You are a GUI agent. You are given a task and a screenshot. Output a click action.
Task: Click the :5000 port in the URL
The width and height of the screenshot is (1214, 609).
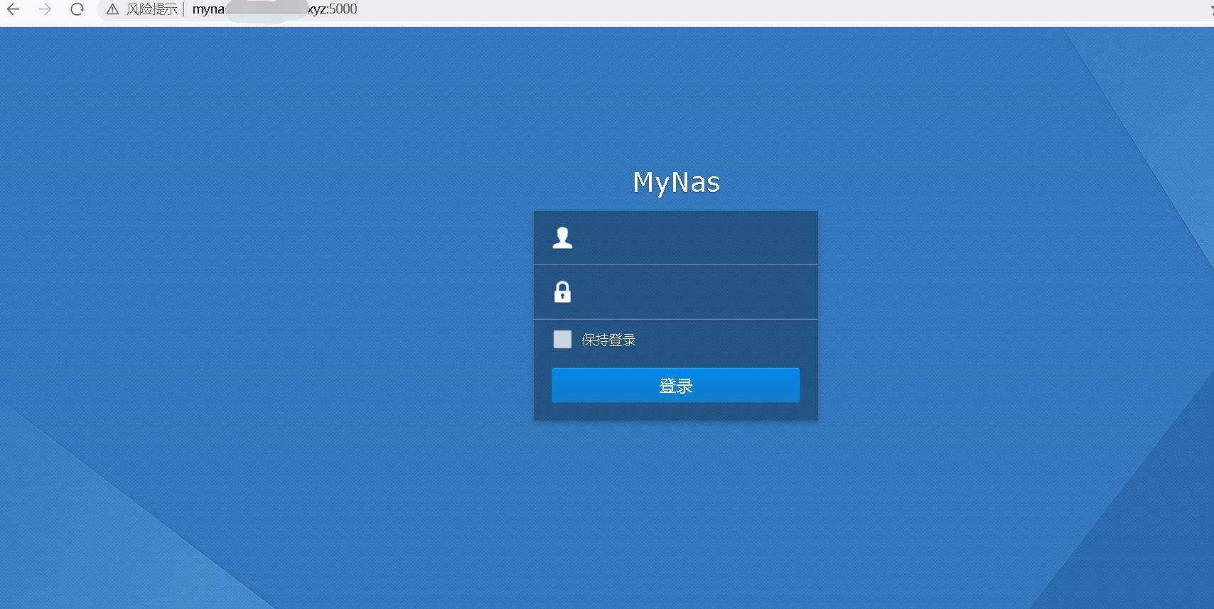[343, 9]
